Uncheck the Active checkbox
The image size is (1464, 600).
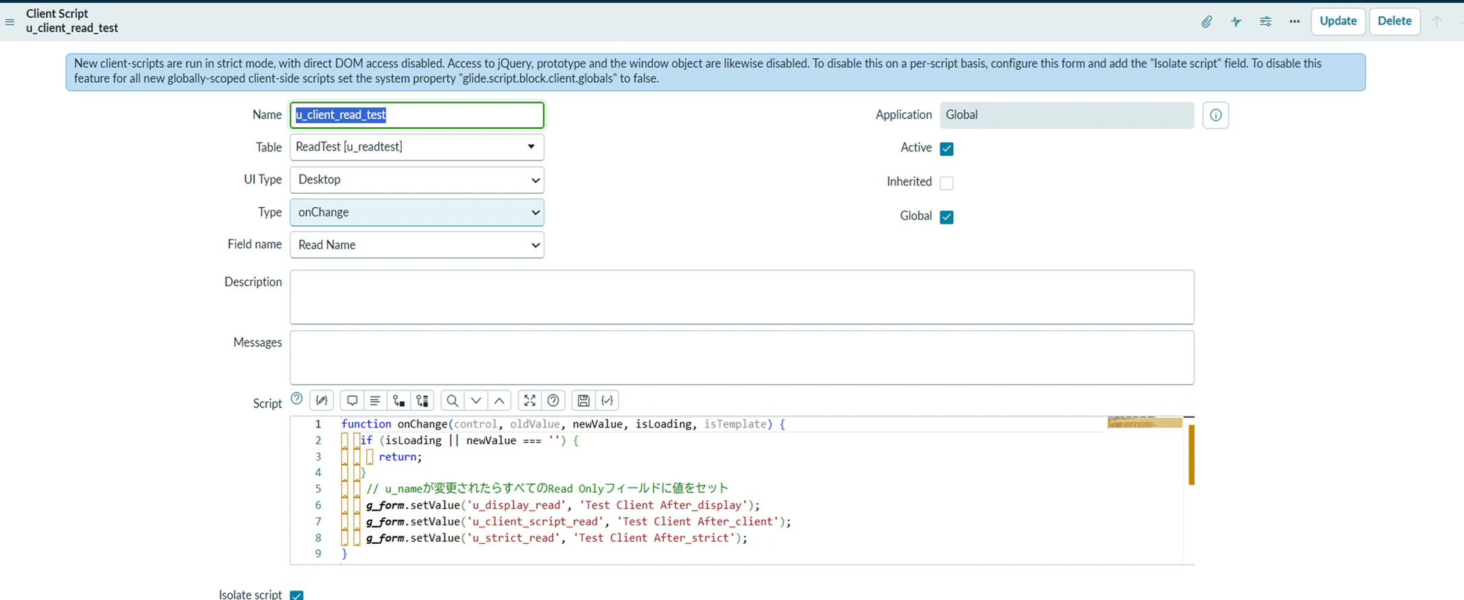946,149
